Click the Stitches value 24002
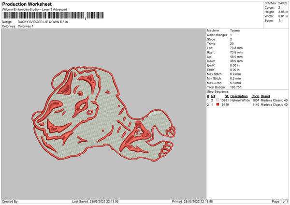 (283, 3)
